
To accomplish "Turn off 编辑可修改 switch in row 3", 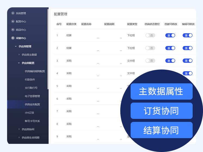I will [x=187, y=61].
